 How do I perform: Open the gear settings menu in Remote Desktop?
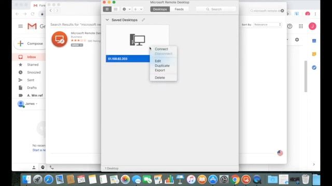(x=125, y=9)
